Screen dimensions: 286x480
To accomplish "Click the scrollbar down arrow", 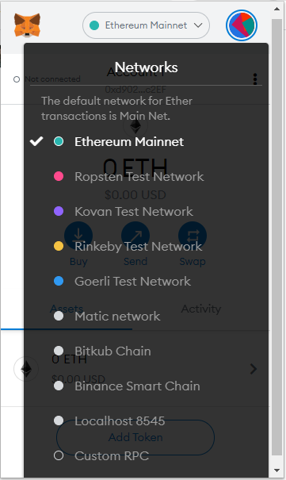I will tap(276, 470).
